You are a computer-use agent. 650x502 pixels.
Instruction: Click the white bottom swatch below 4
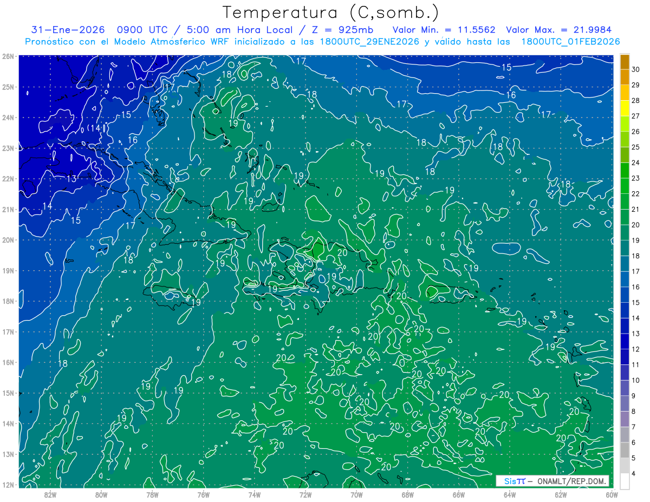[625, 481]
